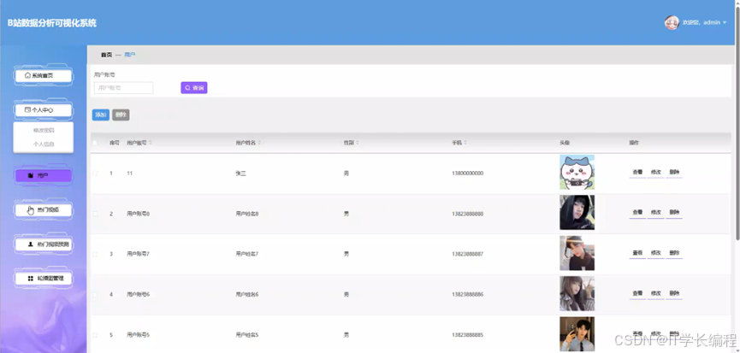This screenshot has width=740, height=353.
Task: Click the blue 添加 button
Action: (x=101, y=115)
